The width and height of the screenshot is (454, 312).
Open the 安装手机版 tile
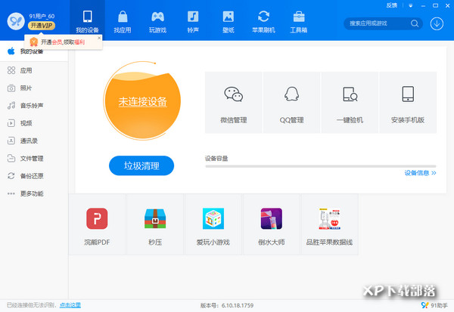(408, 102)
